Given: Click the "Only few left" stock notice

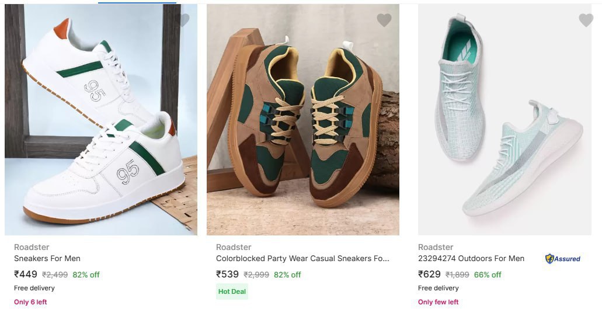Looking at the screenshot, I should (x=438, y=302).
